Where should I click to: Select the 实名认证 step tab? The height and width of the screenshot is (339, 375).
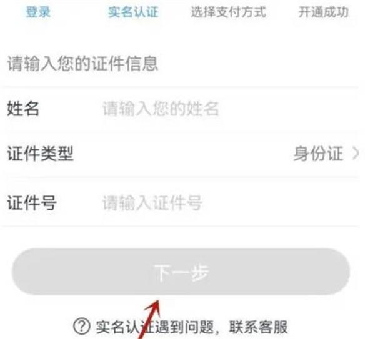pos(133,12)
